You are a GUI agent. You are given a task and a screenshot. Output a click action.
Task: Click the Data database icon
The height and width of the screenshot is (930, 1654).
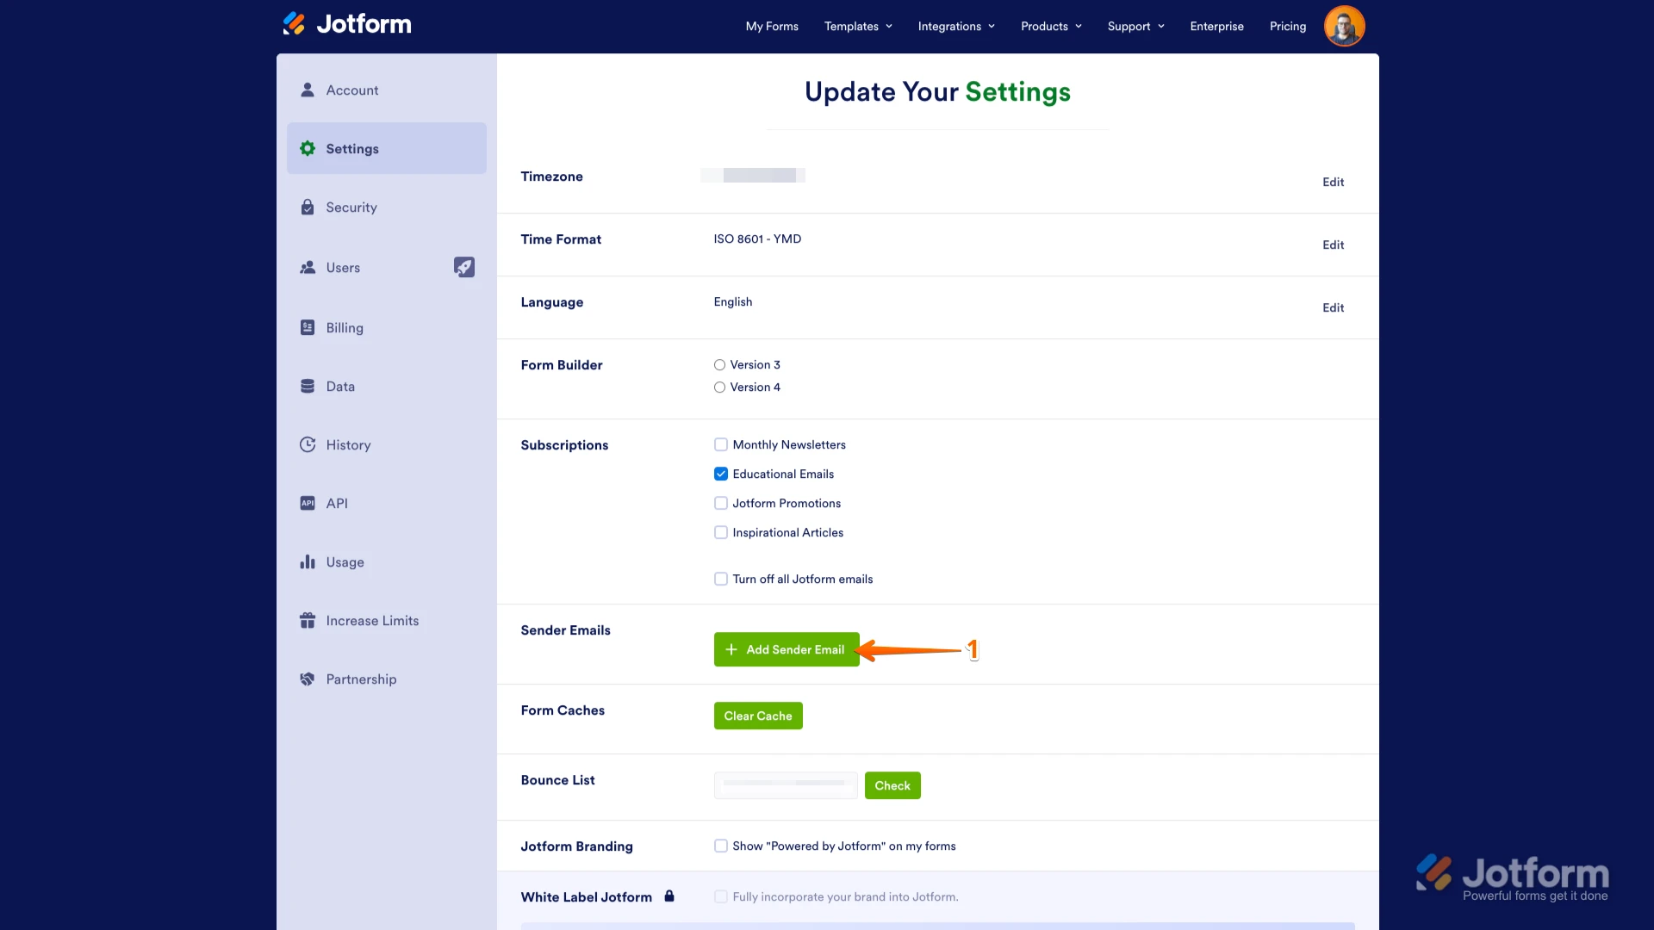pos(308,386)
